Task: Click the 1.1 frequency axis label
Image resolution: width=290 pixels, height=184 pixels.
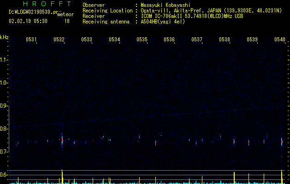Action: point(4,60)
